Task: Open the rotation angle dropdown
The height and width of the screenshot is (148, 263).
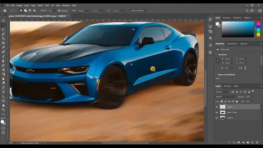Action: [233, 68]
